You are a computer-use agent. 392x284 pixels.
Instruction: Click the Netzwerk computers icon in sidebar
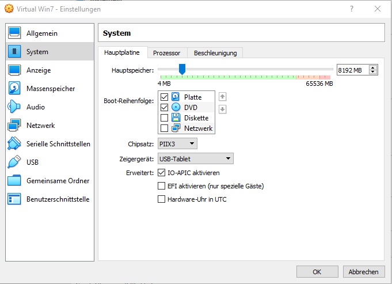(14, 125)
